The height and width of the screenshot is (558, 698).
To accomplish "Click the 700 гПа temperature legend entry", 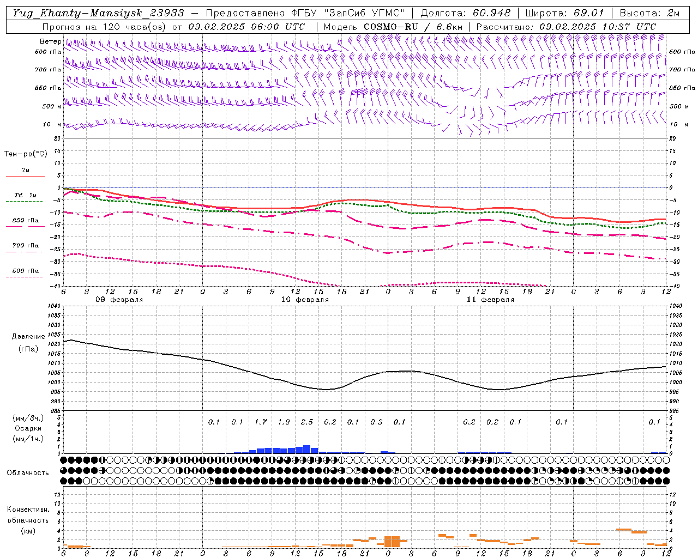I will click(x=25, y=246).
